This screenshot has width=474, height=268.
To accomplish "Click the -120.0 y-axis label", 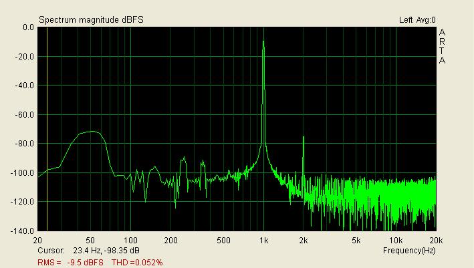I will coord(23,202).
